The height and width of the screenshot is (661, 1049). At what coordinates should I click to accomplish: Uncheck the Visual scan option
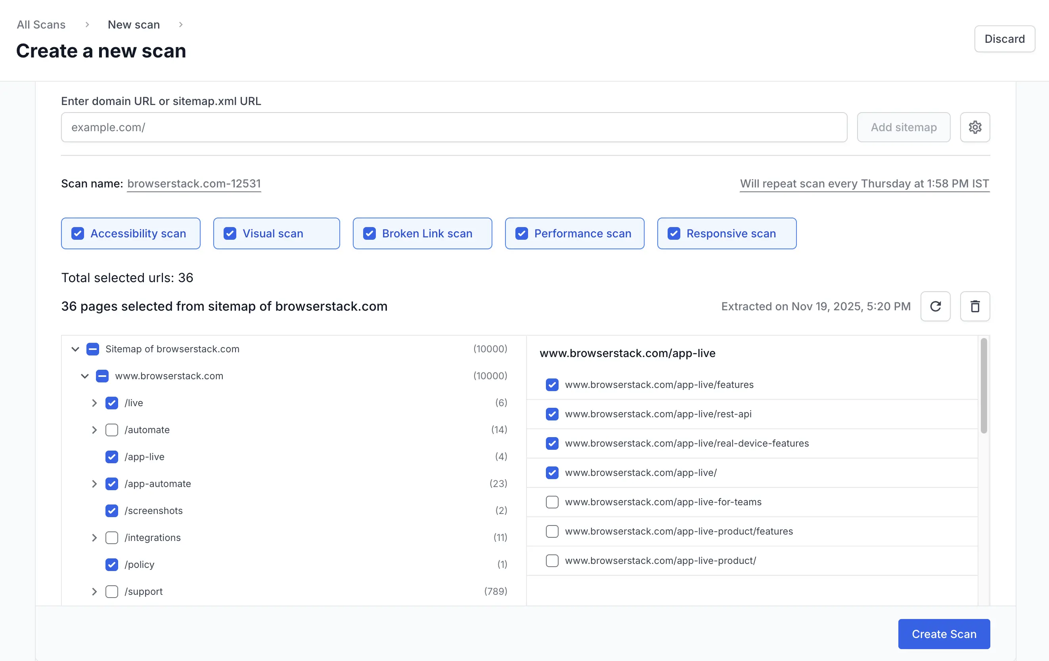pos(230,233)
